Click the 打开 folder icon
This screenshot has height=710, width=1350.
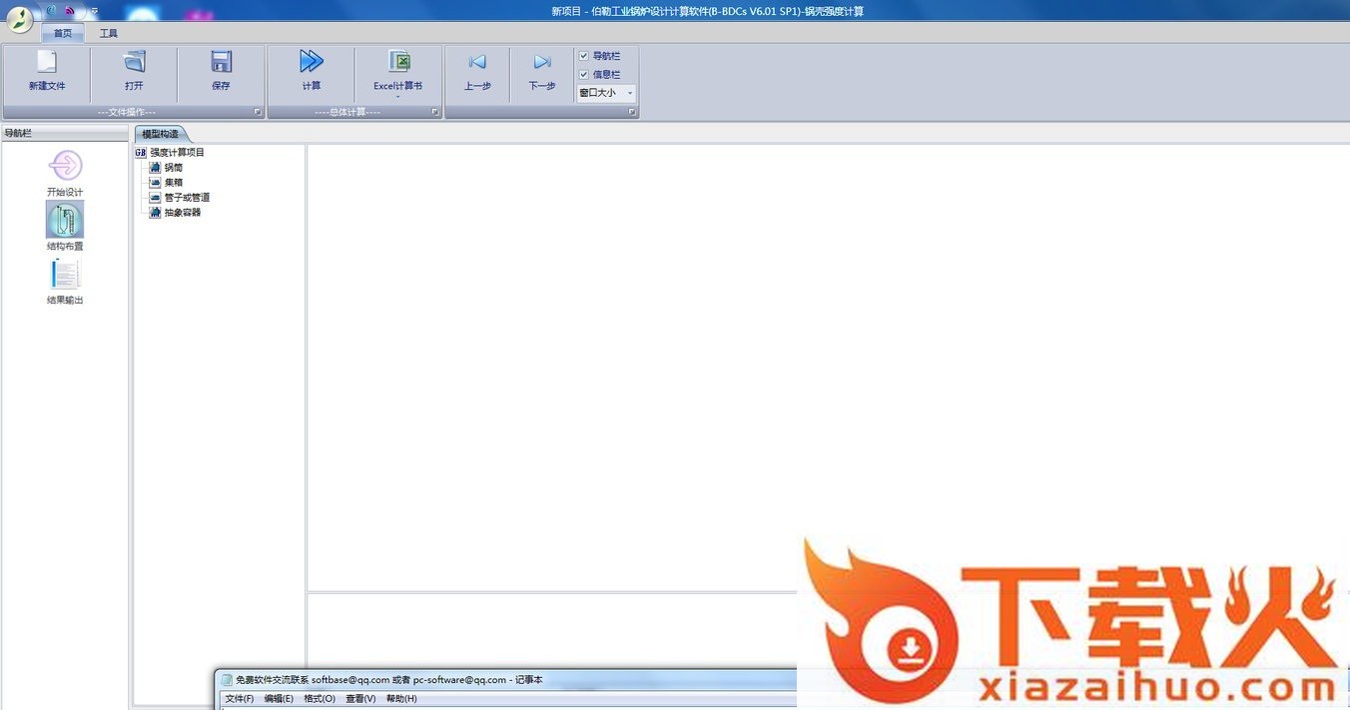click(135, 62)
